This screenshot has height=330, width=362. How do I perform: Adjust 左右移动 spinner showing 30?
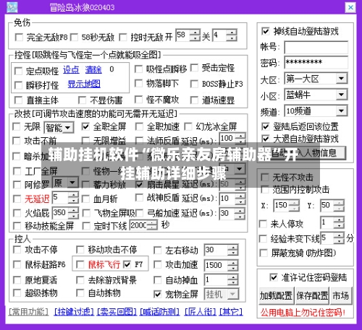click(233, 250)
